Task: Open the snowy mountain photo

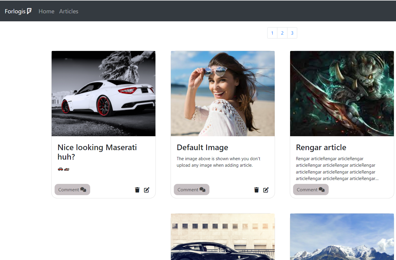Action: pyautogui.click(x=342, y=237)
